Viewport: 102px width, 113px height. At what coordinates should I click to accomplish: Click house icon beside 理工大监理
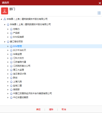(x=11, y=70)
